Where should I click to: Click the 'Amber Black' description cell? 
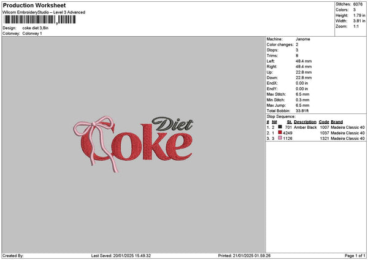point(305,128)
